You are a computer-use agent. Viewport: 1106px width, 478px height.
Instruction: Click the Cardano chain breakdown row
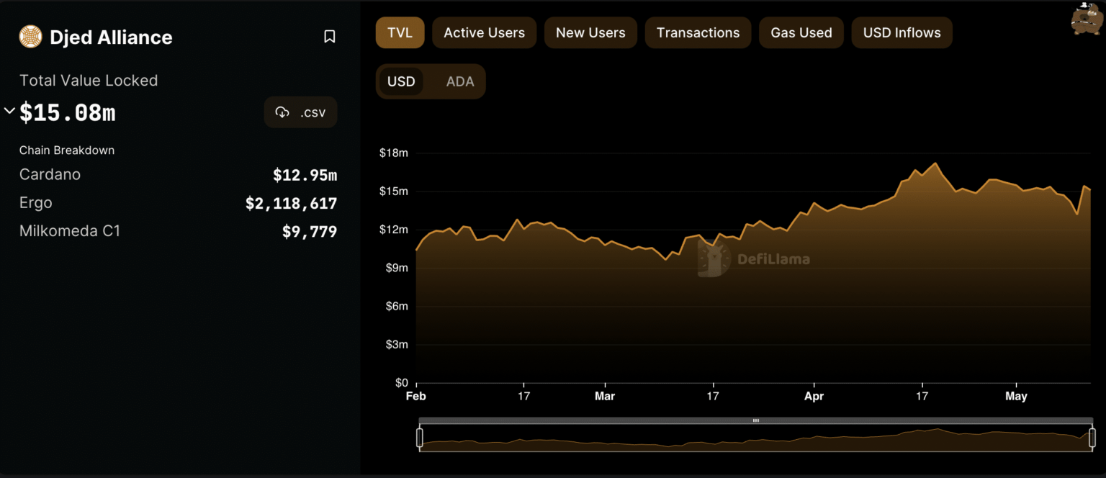tap(178, 175)
